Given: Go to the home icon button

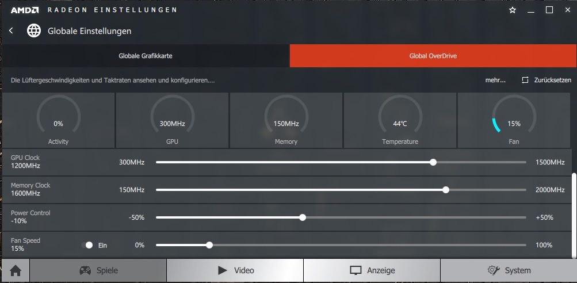Looking at the screenshot, I should [16, 270].
